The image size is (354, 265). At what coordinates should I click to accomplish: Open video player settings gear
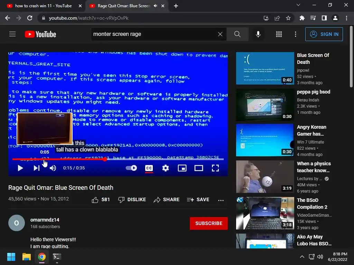[x=166, y=168]
